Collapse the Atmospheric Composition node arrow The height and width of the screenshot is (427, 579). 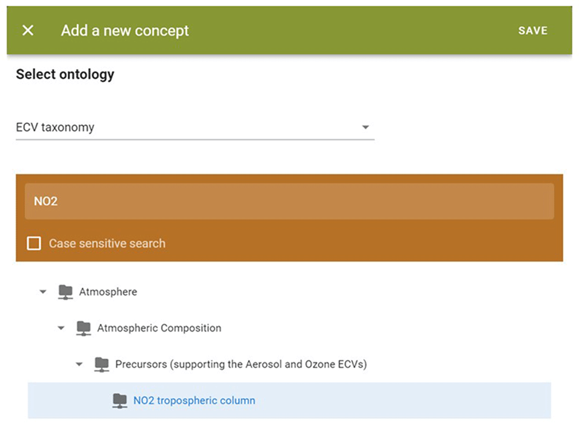coord(61,328)
